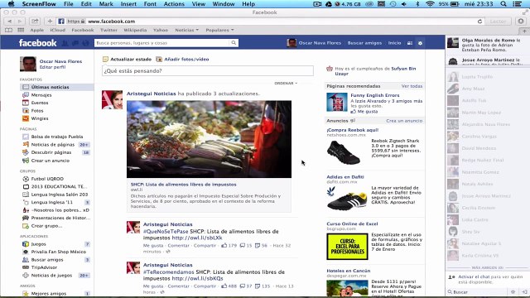Open notifications globe icon in header
This screenshot has width=530, height=298.
point(85,43)
